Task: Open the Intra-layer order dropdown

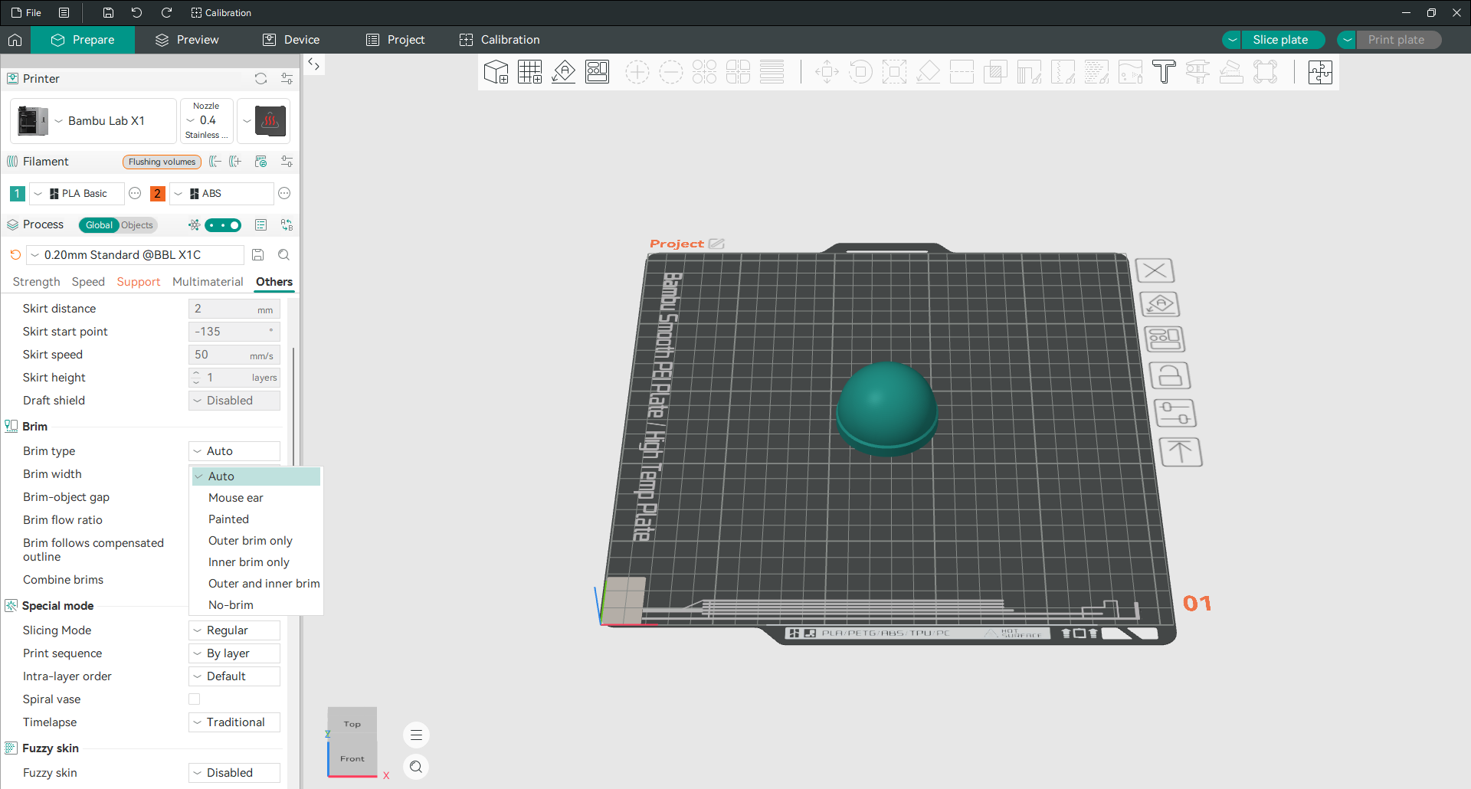Action: (x=234, y=676)
